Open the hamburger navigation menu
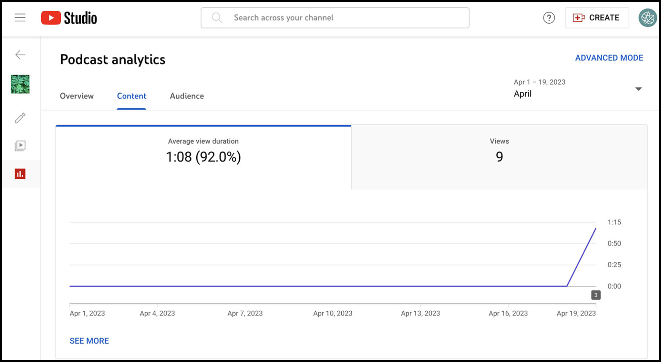Viewport: 661px width, 362px height. 20,18
